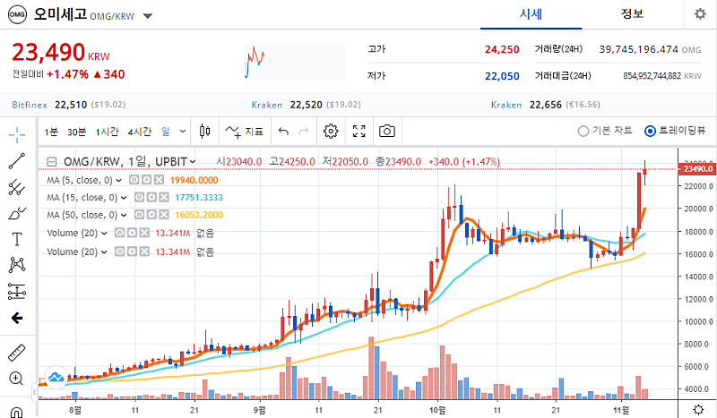The height and width of the screenshot is (418, 717).
Task: Hide the upper Volume (20) indicator
Action: click(119, 233)
